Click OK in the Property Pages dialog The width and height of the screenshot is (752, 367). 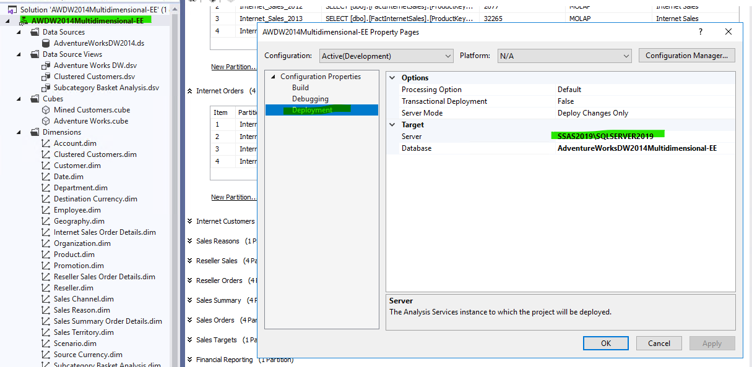click(606, 344)
